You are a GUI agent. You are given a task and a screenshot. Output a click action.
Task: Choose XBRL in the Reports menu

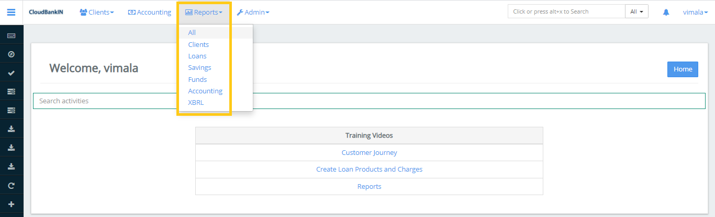pos(196,103)
